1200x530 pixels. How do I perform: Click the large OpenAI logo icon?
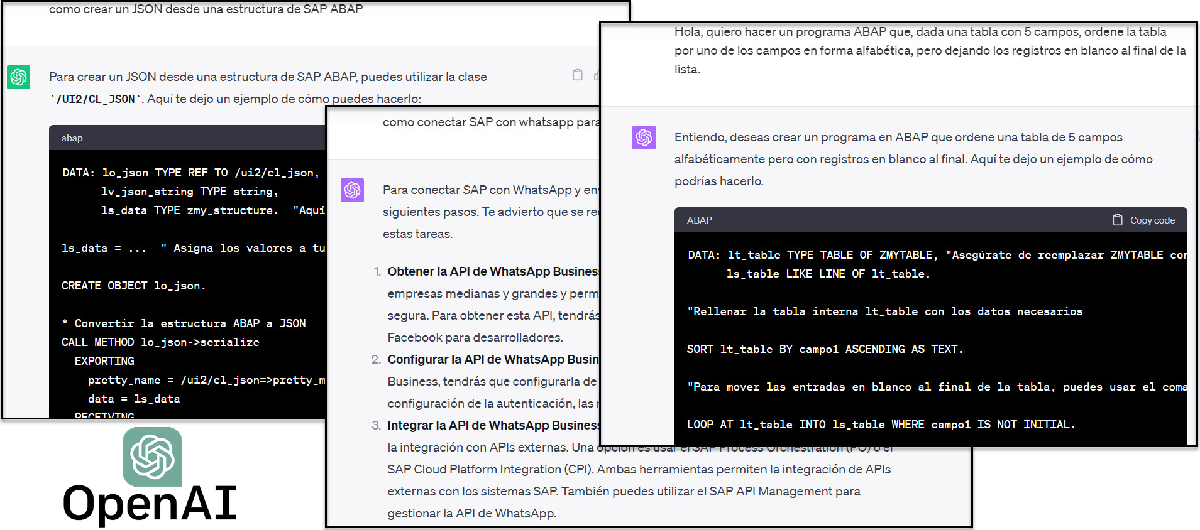click(x=152, y=457)
